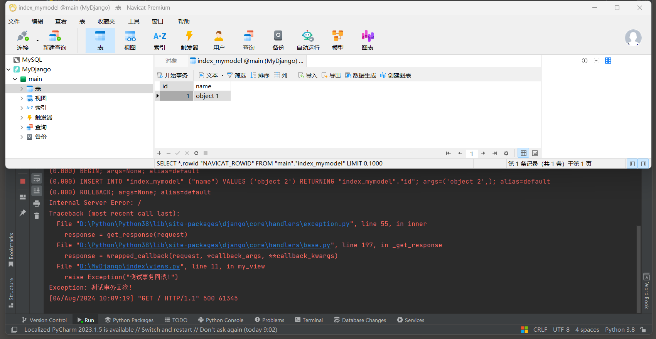Screen dimensions: 656x339
Task: Open the 工具 tools menu
Action: 134,22
